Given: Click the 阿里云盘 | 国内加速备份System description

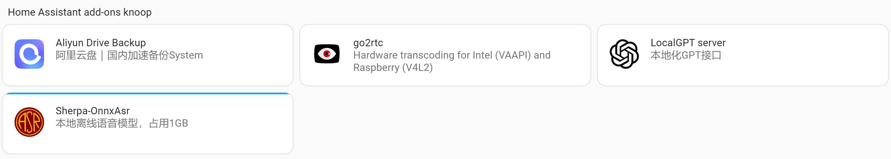Looking at the screenshot, I should pyautogui.click(x=129, y=55).
